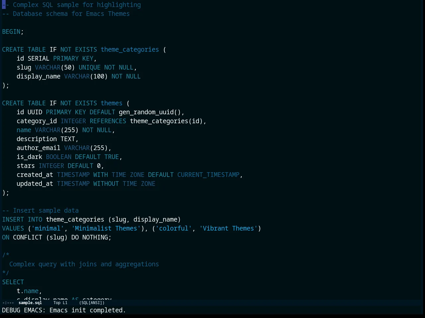Image resolution: width=425 pixels, height=318 pixels.
Task: Click display_name column in theme_categories definition
Action: [39, 77]
